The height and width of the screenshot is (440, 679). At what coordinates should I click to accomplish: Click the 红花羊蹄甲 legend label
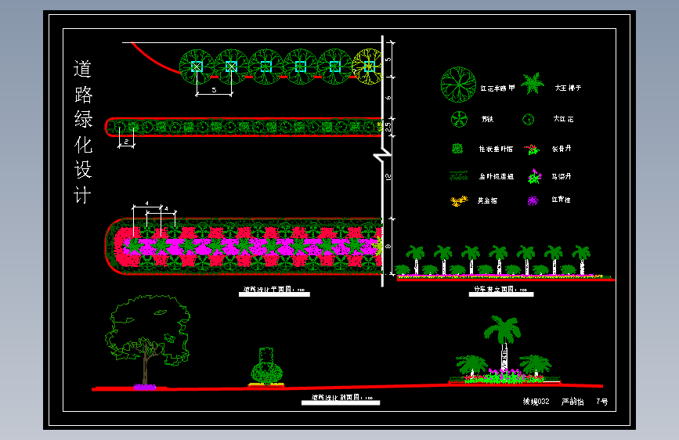tap(497, 88)
